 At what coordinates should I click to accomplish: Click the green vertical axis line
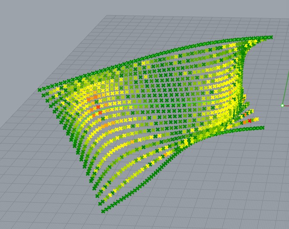[286, 89]
